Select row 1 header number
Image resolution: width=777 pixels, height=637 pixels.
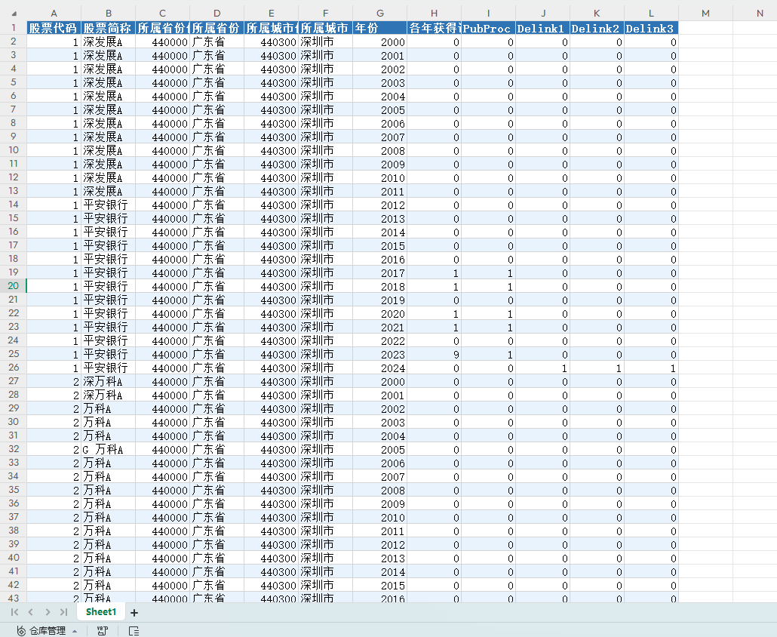[14, 28]
